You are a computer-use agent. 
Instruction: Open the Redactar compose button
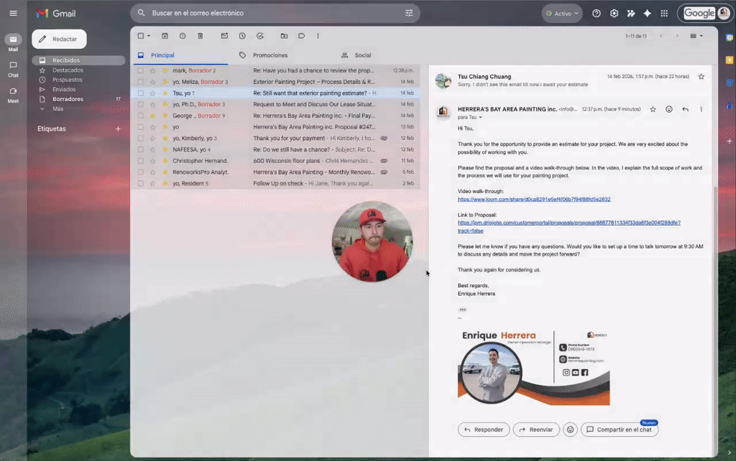(x=60, y=38)
